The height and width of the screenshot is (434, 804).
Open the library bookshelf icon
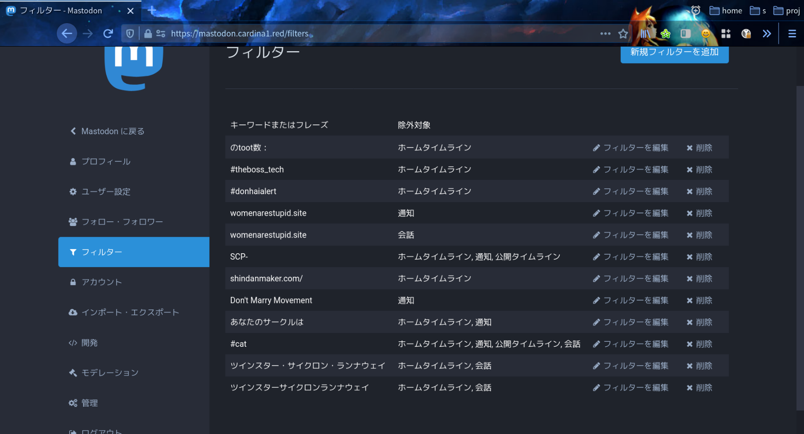click(x=645, y=34)
